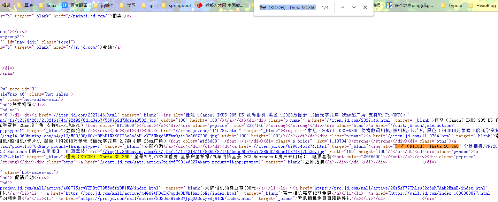Click the 促销活动 text
Viewport: 498px width, 202px height.
[x=25, y=178]
